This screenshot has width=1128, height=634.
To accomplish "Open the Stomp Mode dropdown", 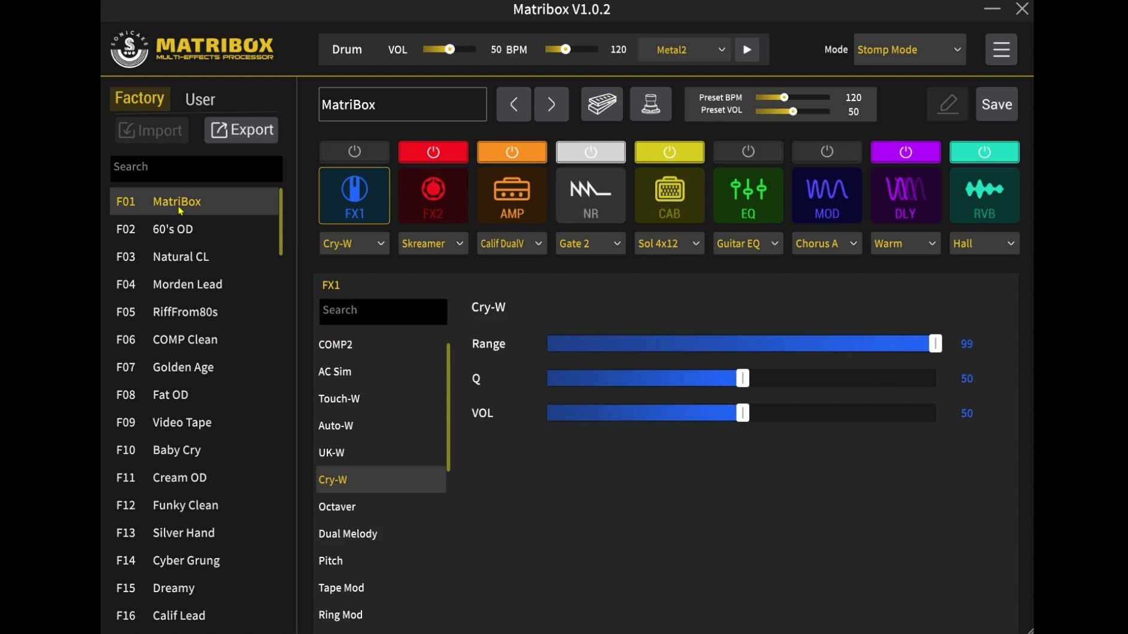I will coord(910,50).
